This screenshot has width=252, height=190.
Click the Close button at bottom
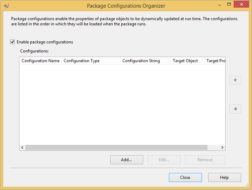(185, 177)
